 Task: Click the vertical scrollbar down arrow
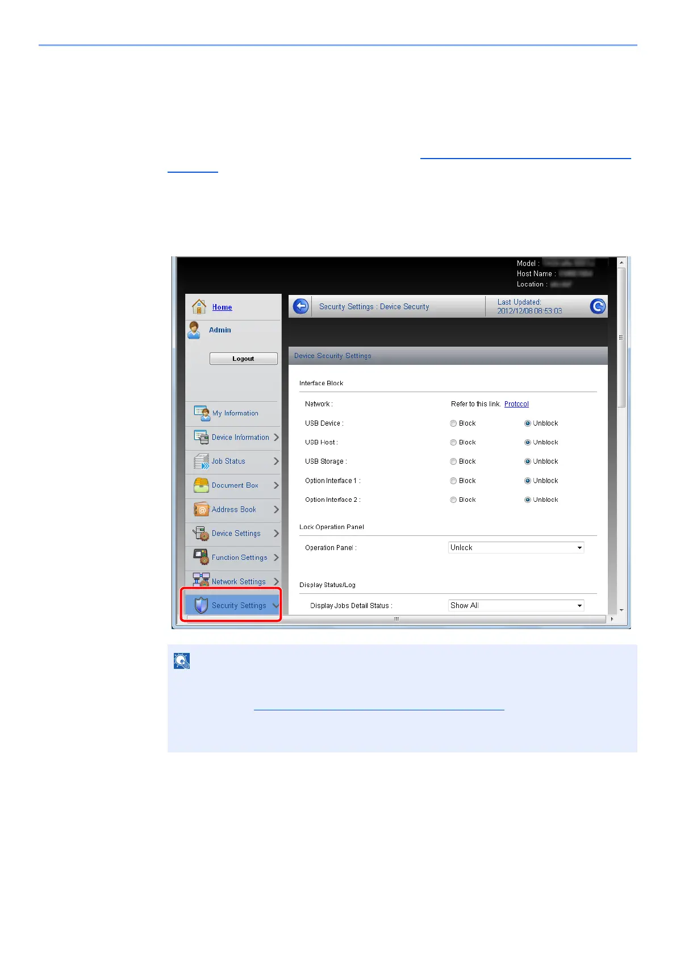pos(622,610)
